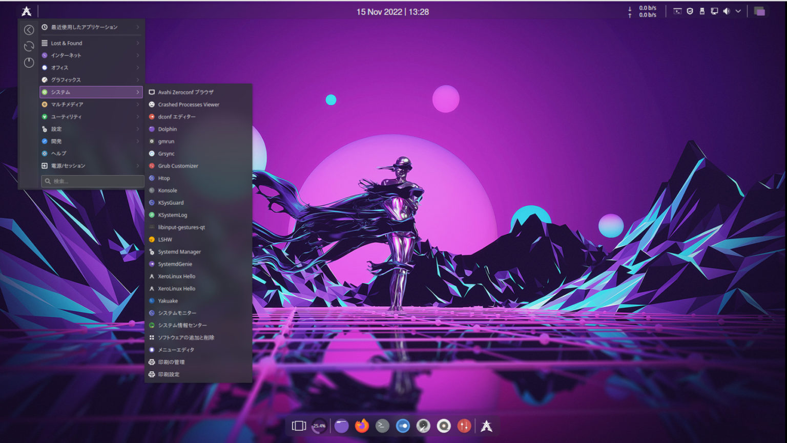Open the removable devices tray icon

[702, 11]
